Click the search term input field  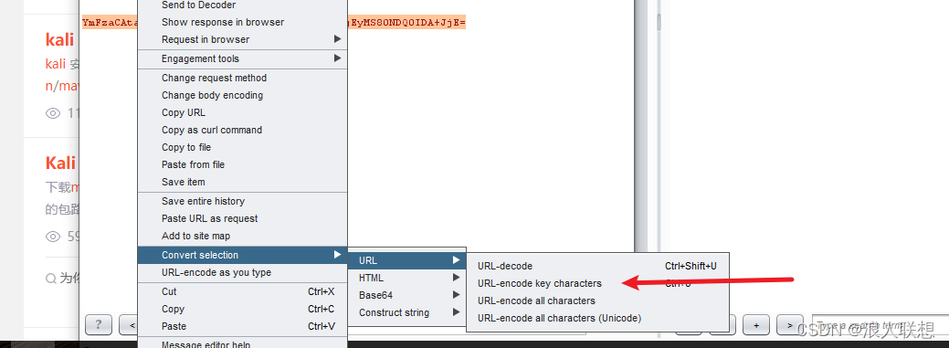(880, 325)
